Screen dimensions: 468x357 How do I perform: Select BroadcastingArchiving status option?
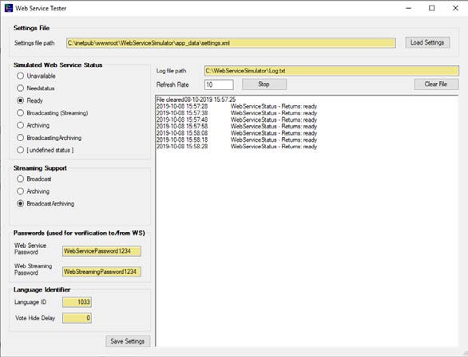[x=20, y=138]
